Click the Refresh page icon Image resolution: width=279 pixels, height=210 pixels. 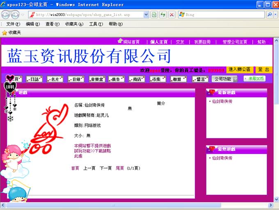coord(162,15)
